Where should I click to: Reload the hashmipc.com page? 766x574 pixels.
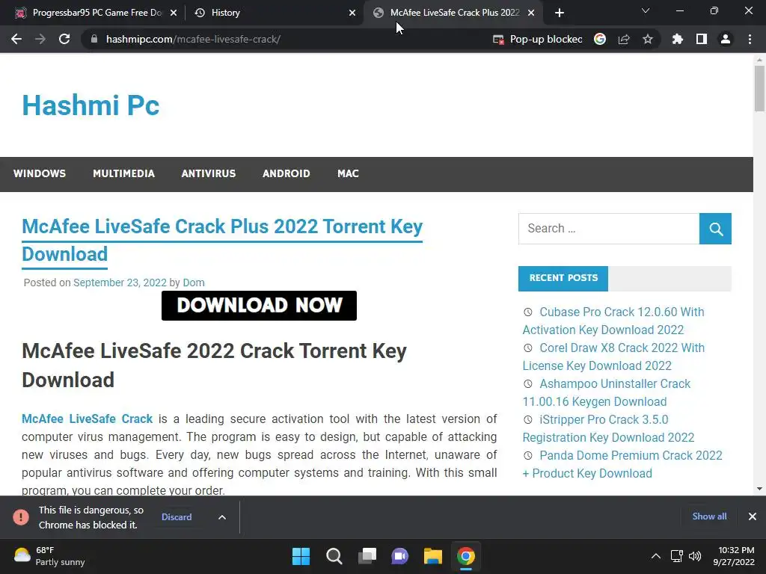pyautogui.click(x=64, y=39)
